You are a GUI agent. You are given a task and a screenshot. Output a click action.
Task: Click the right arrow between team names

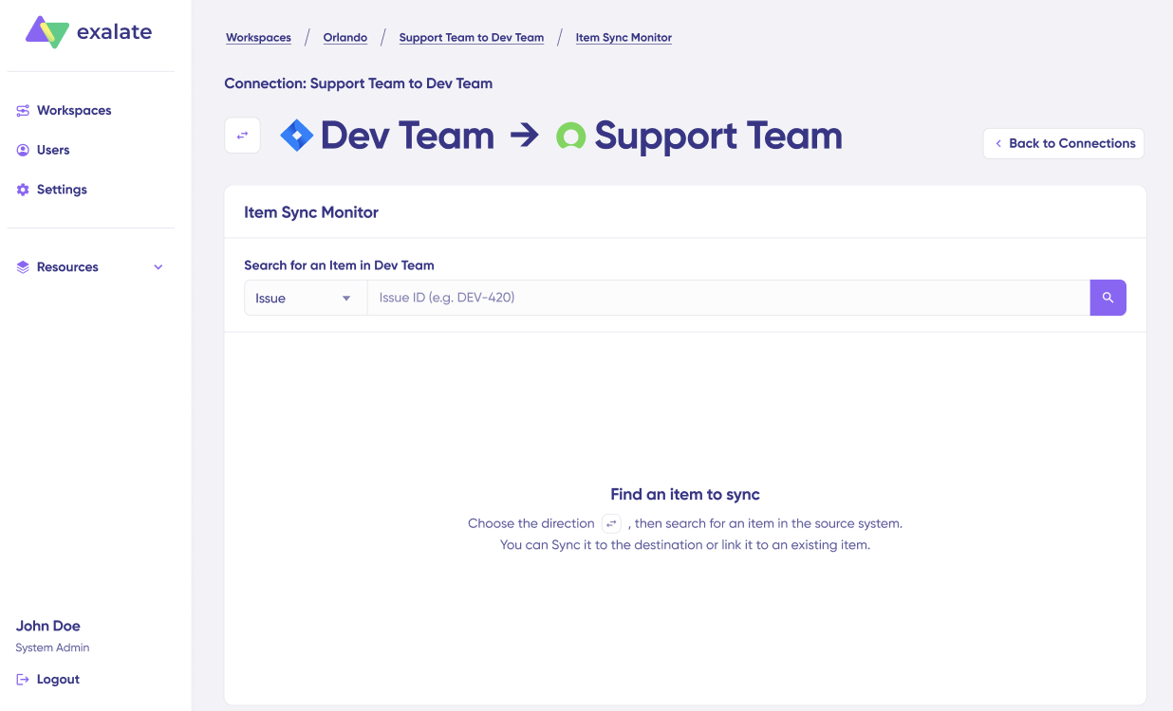click(x=524, y=137)
